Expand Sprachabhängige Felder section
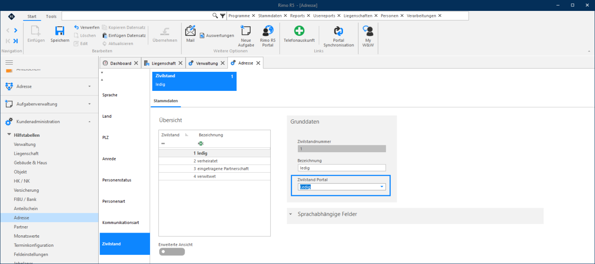The height and width of the screenshot is (264, 595). point(290,214)
